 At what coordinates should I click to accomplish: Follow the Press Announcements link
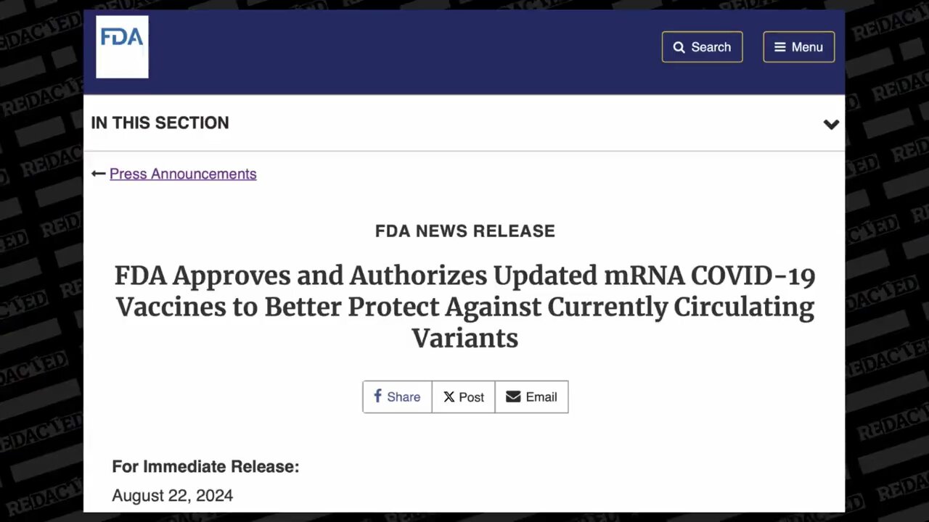(183, 174)
